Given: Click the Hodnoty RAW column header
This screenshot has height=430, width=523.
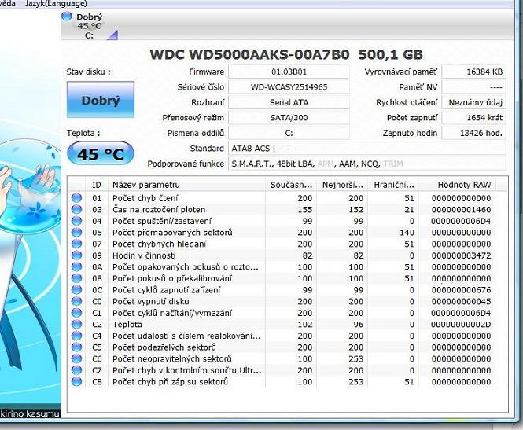Looking at the screenshot, I should pos(457,185).
